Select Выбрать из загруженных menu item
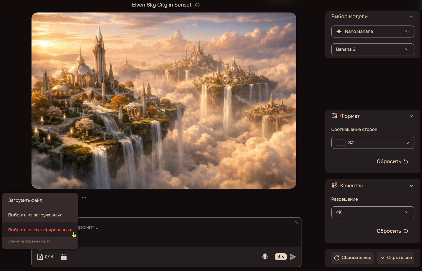 point(40,215)
